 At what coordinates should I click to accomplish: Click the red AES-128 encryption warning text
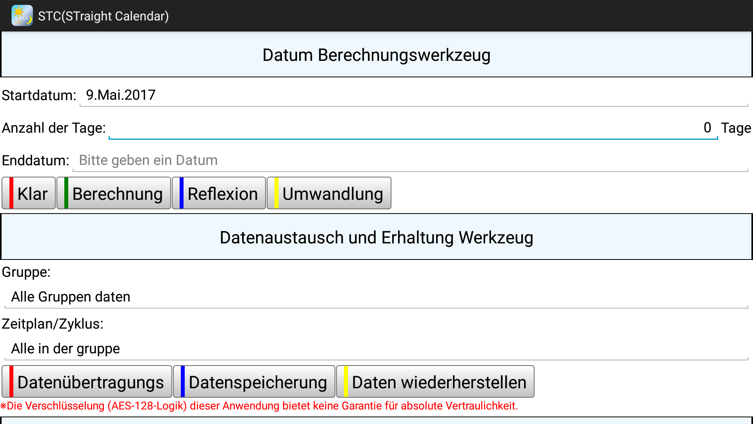[x=259, y=406]
